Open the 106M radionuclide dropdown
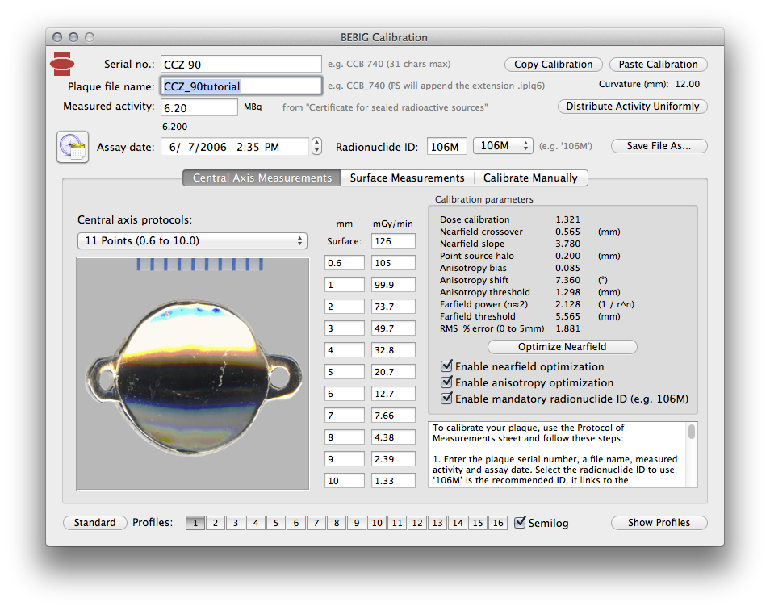 [503, 146]
